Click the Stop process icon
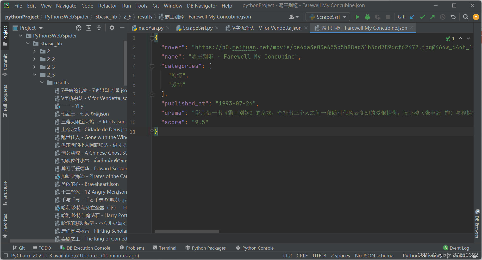 coord(387,17)
